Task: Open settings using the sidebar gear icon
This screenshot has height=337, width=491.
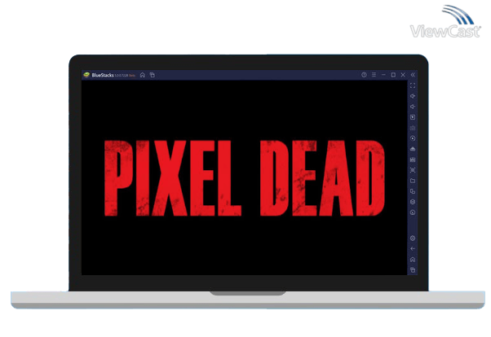Action: 413,239
